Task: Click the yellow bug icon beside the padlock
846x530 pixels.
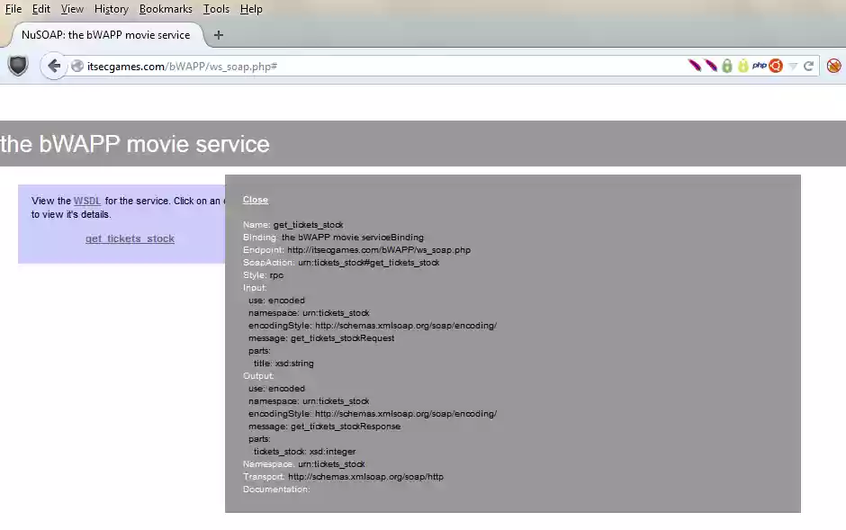Action: 742,66
